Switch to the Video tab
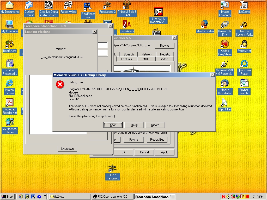Screen dimensions: 267x200 [x=164, y=59]
